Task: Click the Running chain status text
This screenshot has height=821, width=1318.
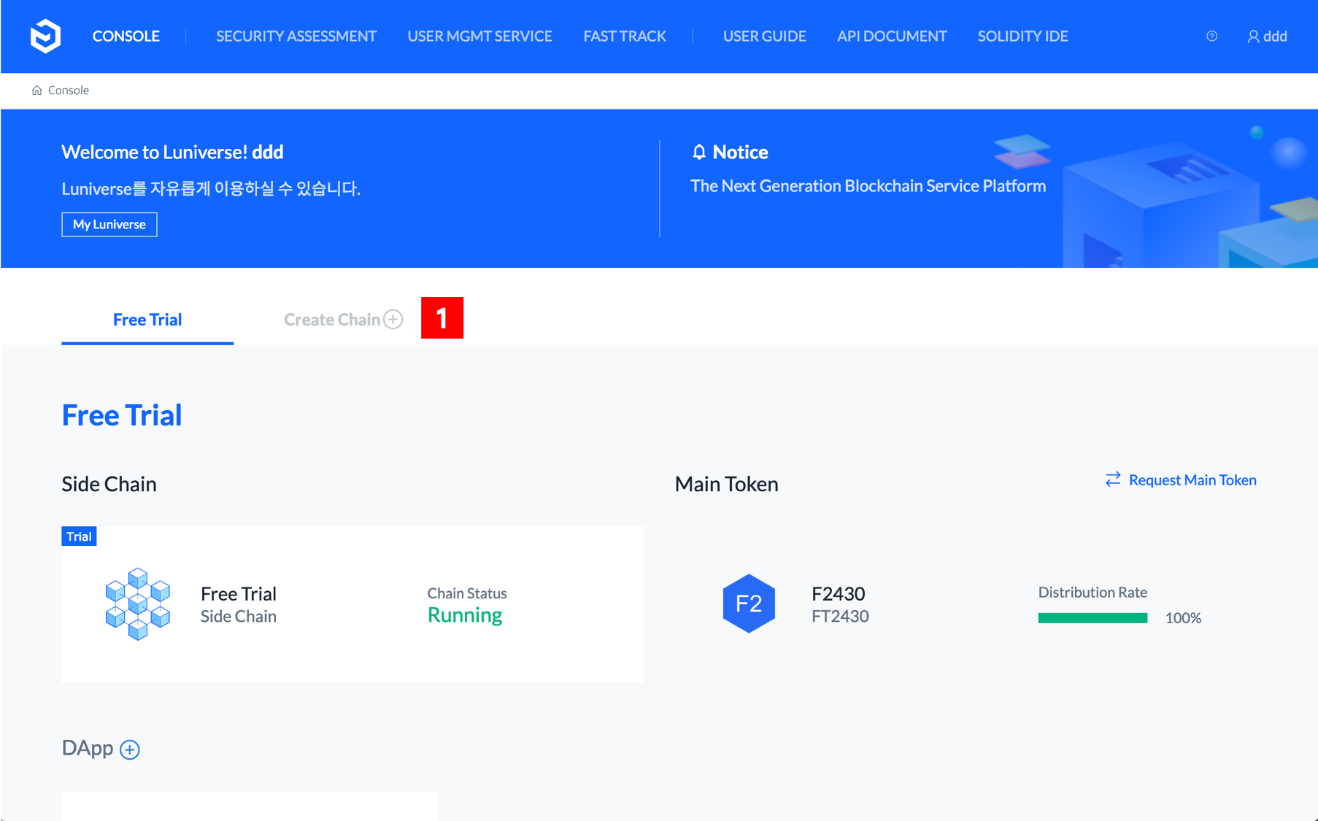Action: click(x=465, y=615)
